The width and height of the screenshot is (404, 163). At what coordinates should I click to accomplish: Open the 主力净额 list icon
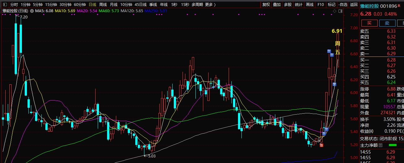[381, 145]
